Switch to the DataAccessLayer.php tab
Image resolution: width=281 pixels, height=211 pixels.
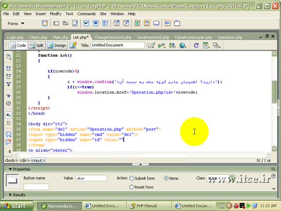click(193, 37)
